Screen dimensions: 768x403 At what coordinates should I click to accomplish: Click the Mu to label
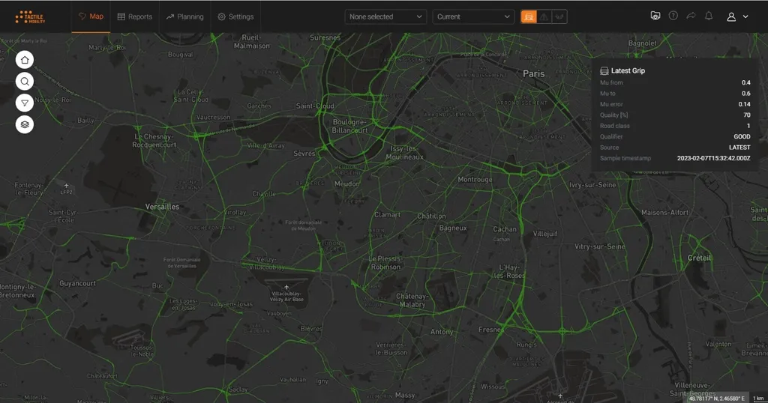(x=607, y=94)
